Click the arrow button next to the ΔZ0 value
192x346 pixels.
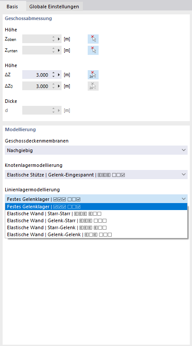(59, 86)
